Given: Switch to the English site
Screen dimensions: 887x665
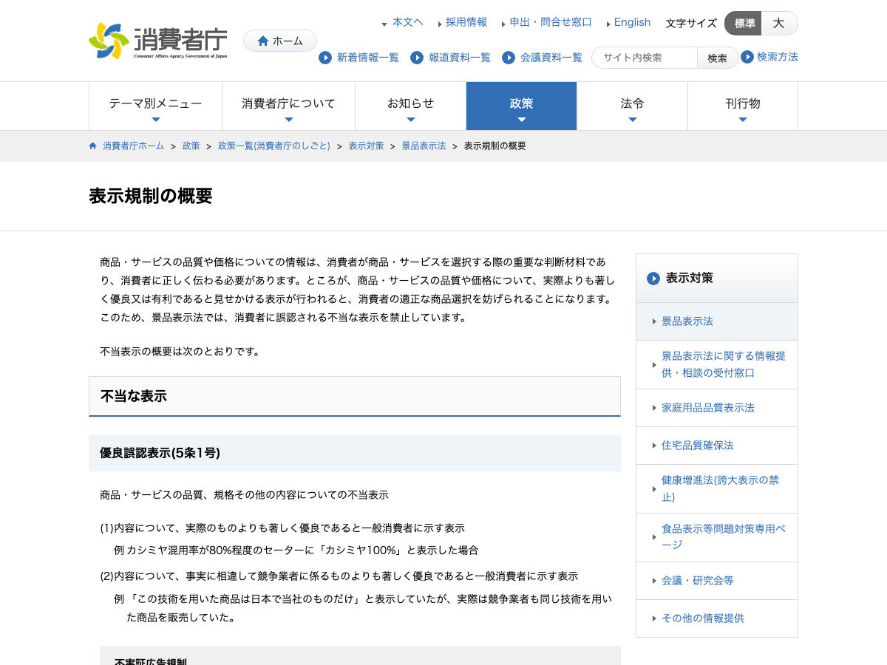Looking at the screenshot, I should [x=632, y=22].
